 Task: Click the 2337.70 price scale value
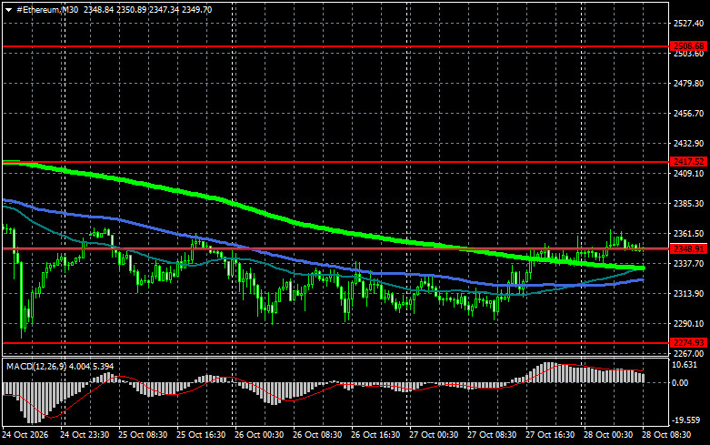click(x=689, y=263)
